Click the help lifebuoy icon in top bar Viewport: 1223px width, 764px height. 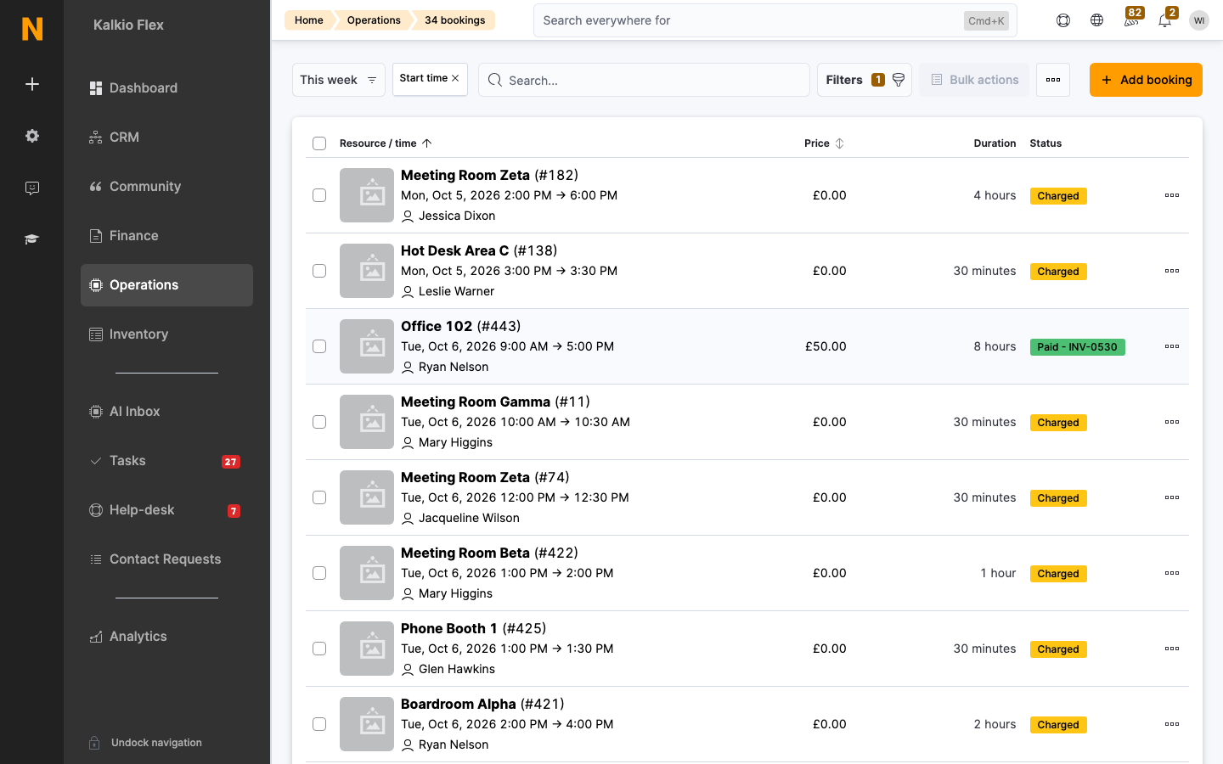tap(1063, 20)
